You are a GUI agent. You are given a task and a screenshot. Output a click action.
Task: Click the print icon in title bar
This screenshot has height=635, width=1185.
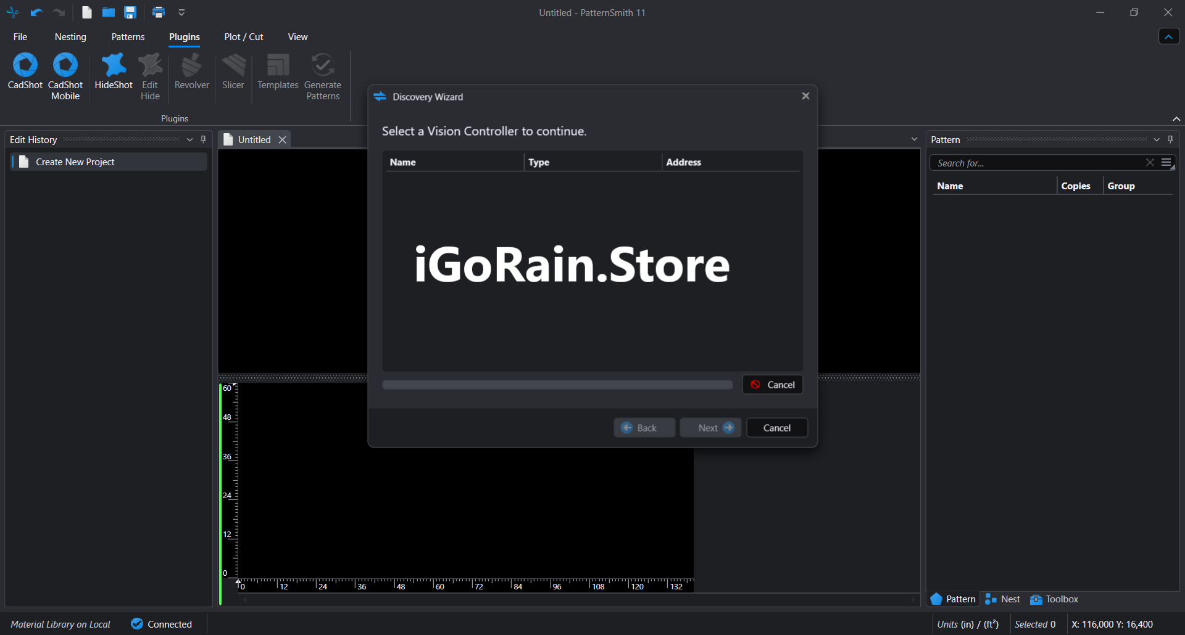(x=159, y=12)
